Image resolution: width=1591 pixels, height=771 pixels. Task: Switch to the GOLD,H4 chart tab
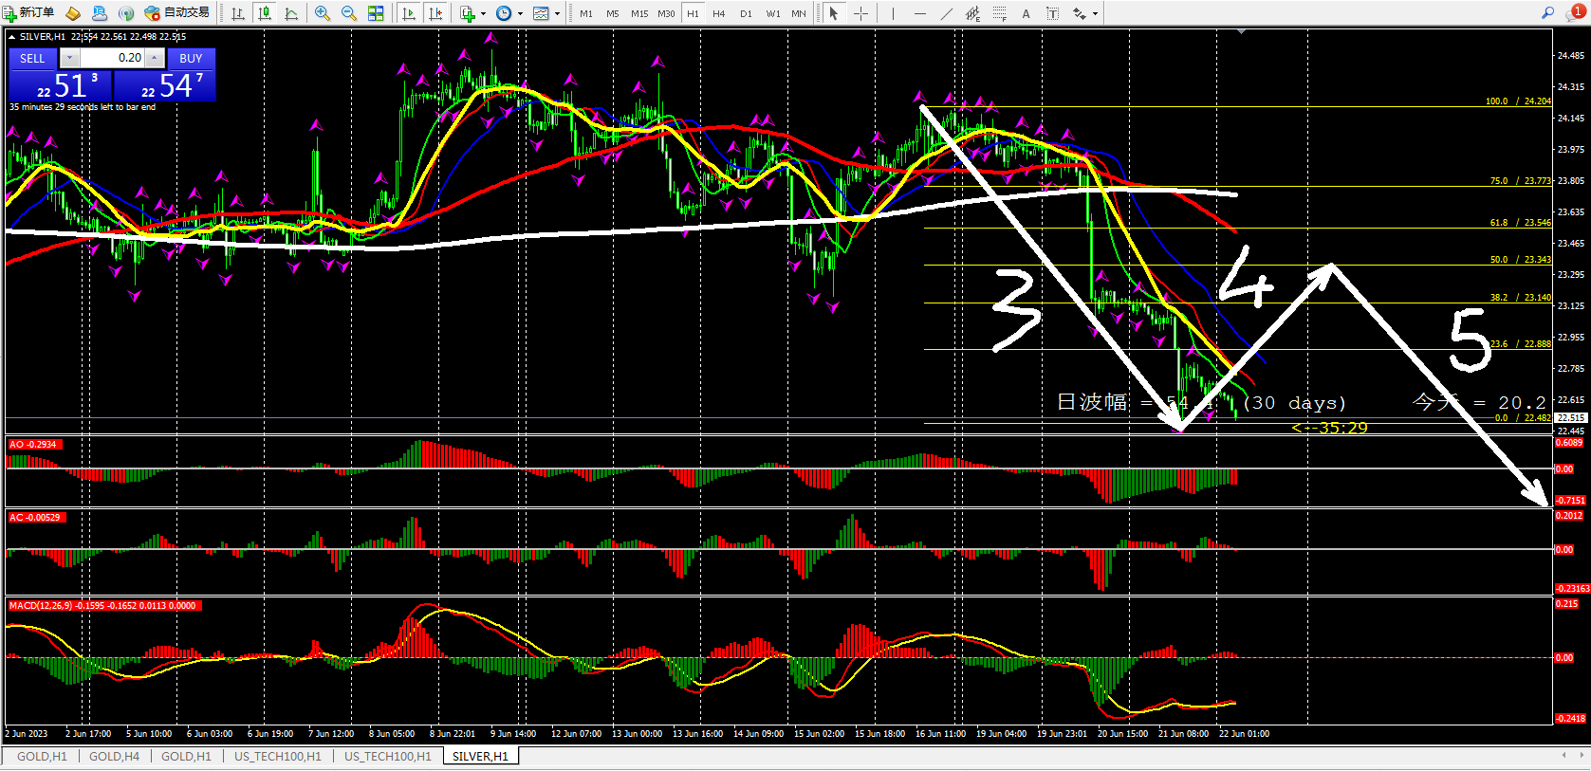tap(114, 757)
